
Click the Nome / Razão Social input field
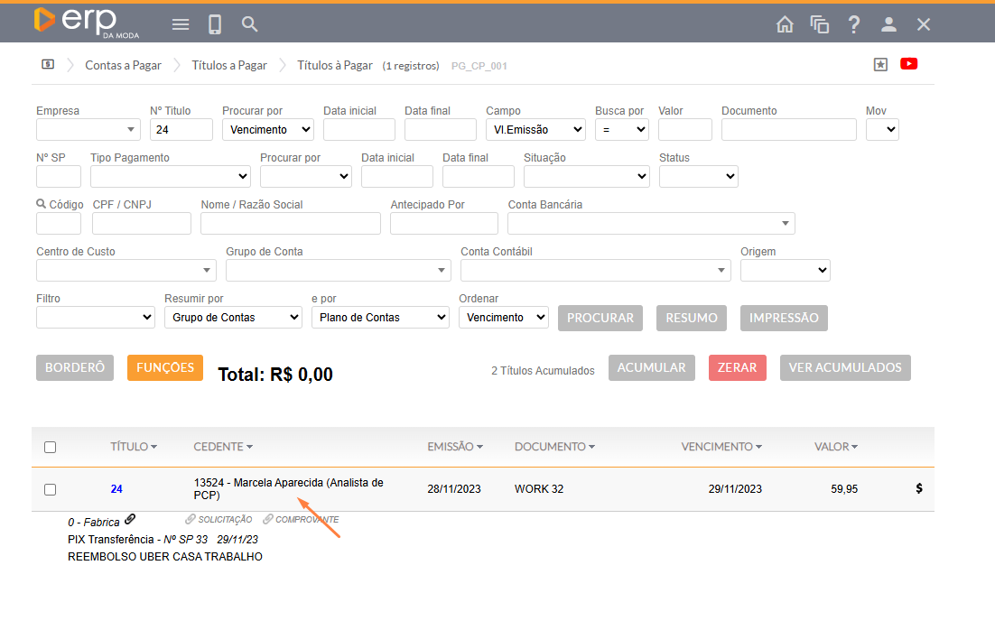(290, 224)
